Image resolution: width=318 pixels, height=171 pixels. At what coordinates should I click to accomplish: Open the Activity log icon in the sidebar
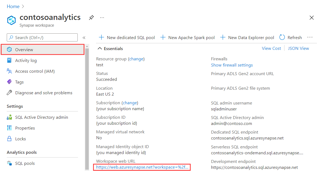(x=26, y=60)
